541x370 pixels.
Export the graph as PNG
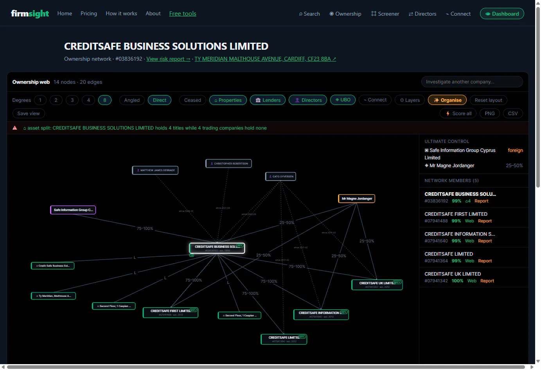click(x=489, y=114)
